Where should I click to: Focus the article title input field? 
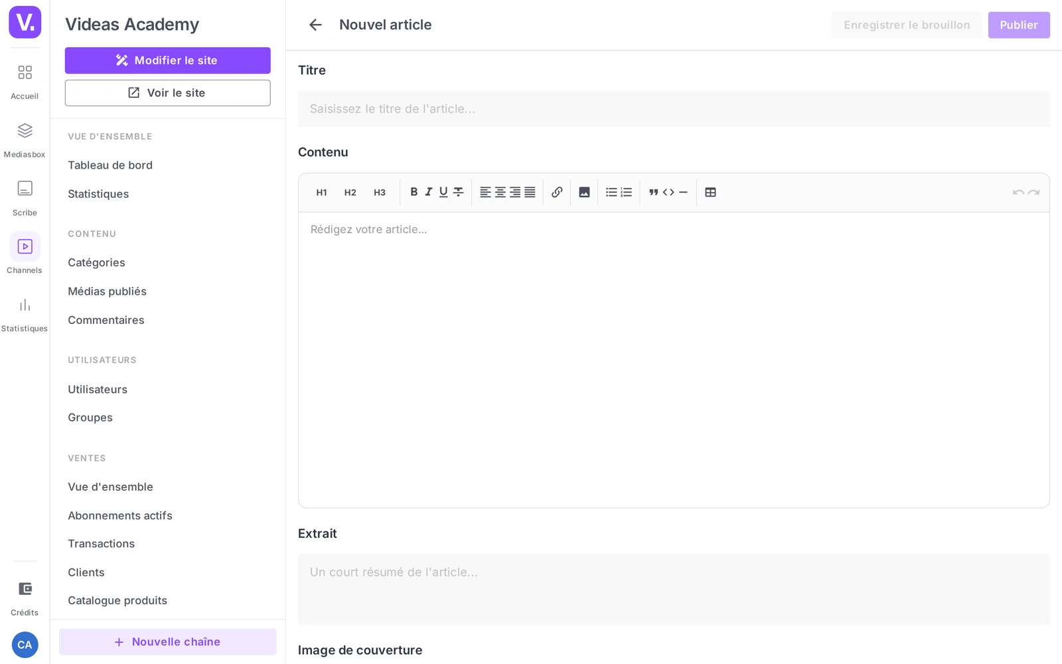pyautogui.click(x=674, y=109)
